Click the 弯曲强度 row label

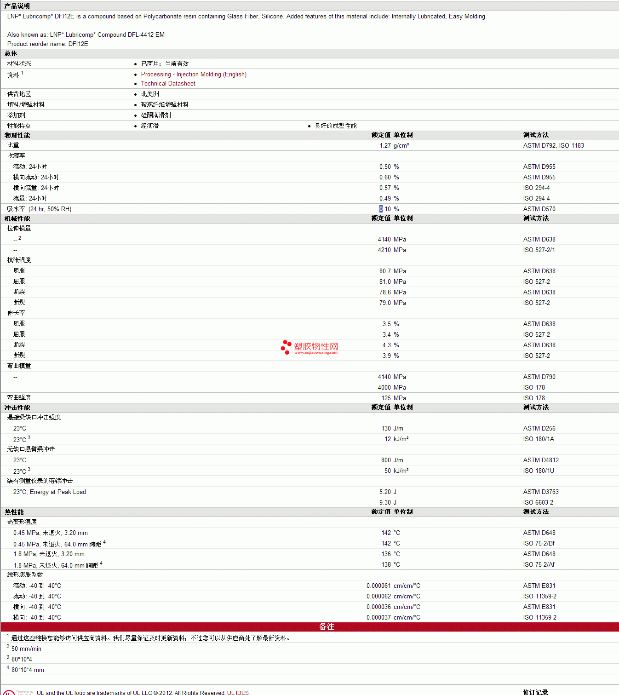(x=19, y=397)
